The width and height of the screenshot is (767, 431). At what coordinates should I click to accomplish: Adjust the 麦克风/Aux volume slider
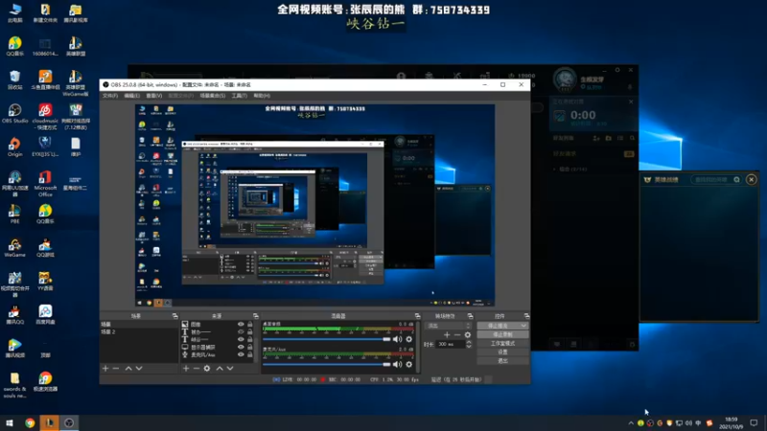pyautogui.click(x=327, y=364)
